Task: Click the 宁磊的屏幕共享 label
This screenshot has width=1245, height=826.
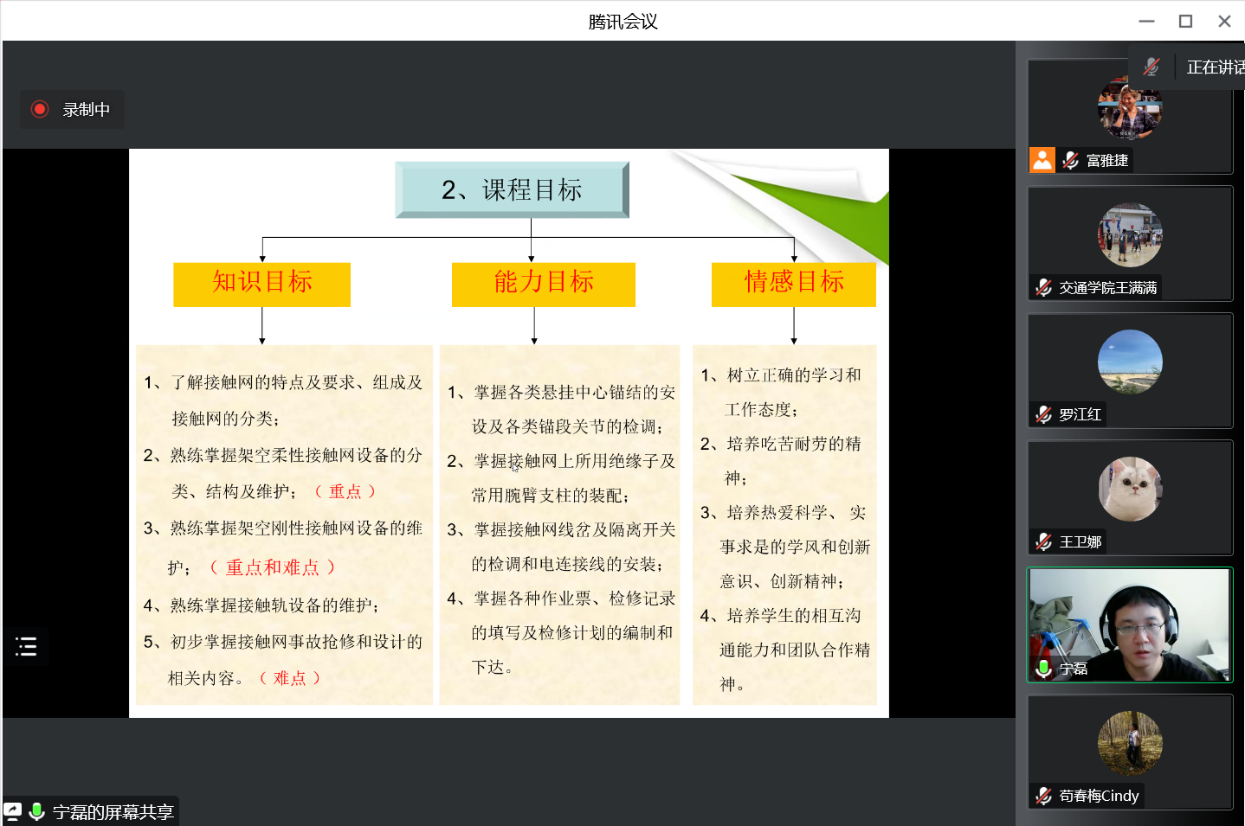Action: pos(113,812)
